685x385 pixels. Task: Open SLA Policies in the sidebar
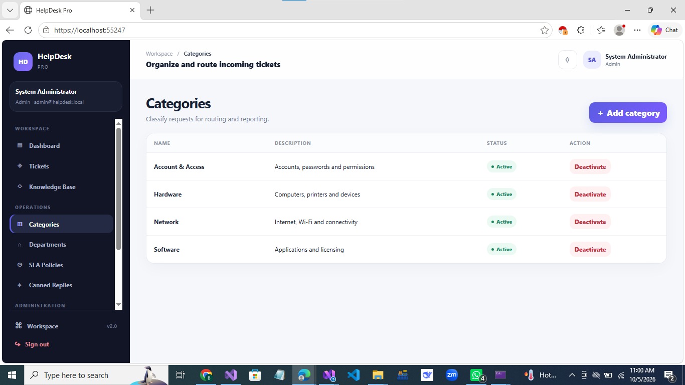(62, 265)
